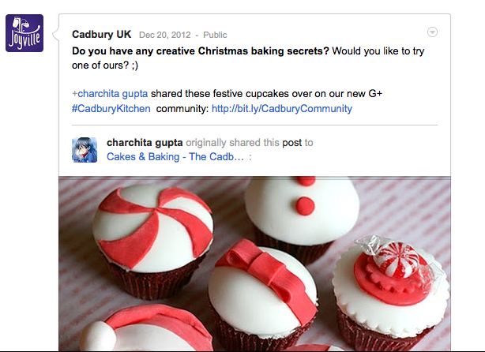Click the Public sharing visibility label
The height and width of the screenshot is (352, 485).
tap(215, 35)
